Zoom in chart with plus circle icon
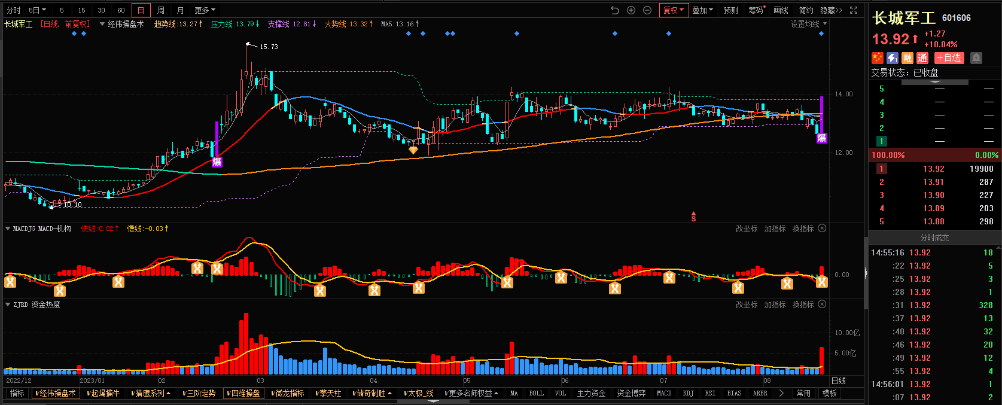The image size is (1002, 405). click(x=631, y=10)
